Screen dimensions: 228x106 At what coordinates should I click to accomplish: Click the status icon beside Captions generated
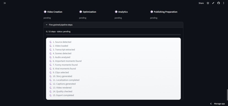(x=51, y=84)
